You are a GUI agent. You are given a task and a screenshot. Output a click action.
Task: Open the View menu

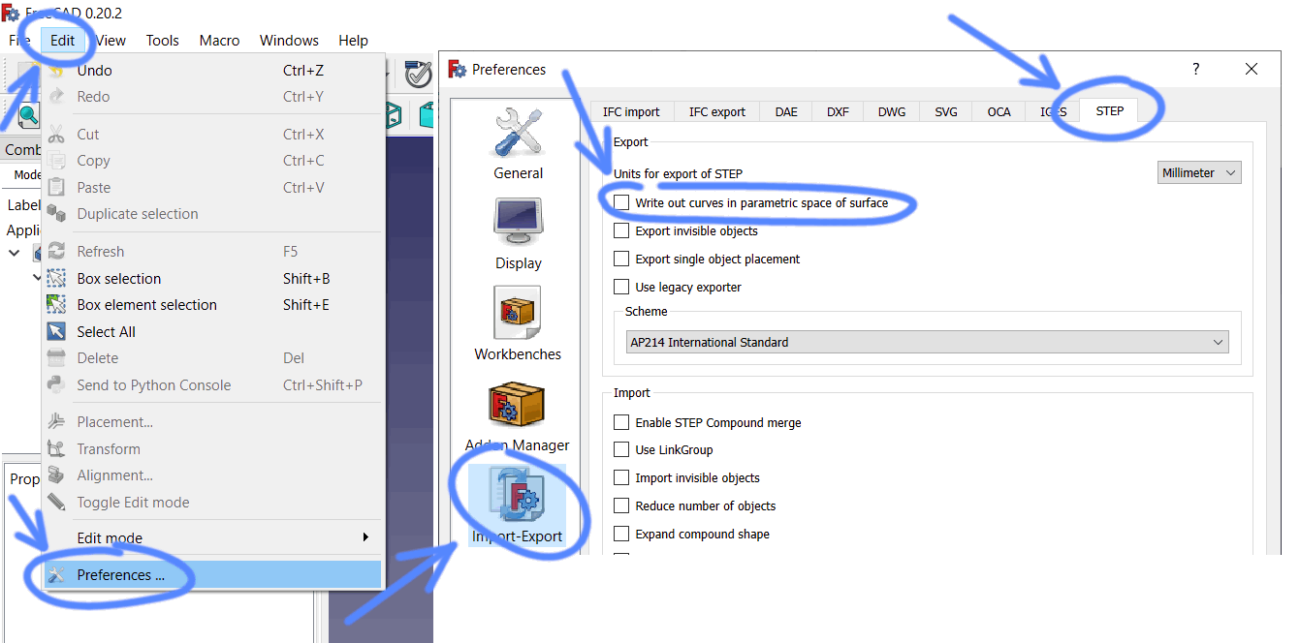111,41
